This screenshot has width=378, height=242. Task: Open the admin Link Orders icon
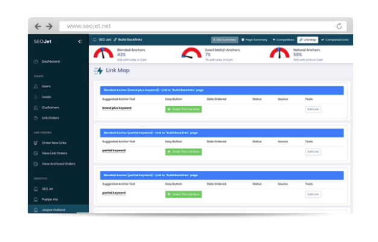(x=36, y=118)
